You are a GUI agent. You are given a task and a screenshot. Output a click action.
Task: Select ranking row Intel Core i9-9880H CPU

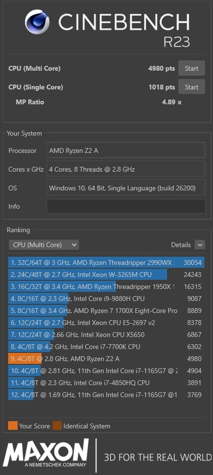tap(106, 299)
